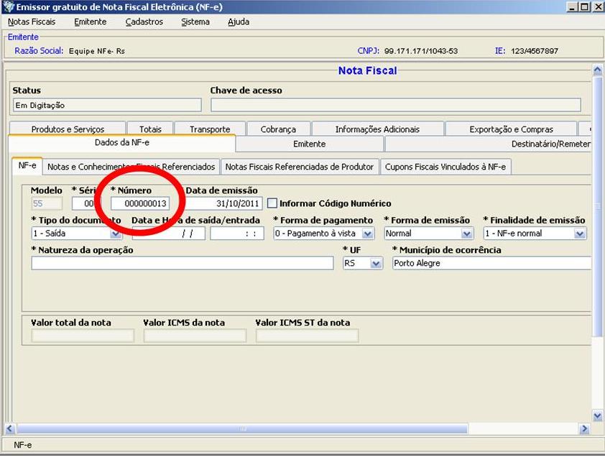Switch to the Cobrança tab

click(278, 129)
